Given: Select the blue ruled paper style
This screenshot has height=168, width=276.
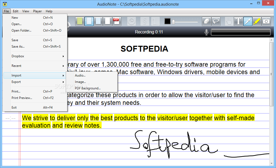Looking at the screenshot, I should 89,21.
